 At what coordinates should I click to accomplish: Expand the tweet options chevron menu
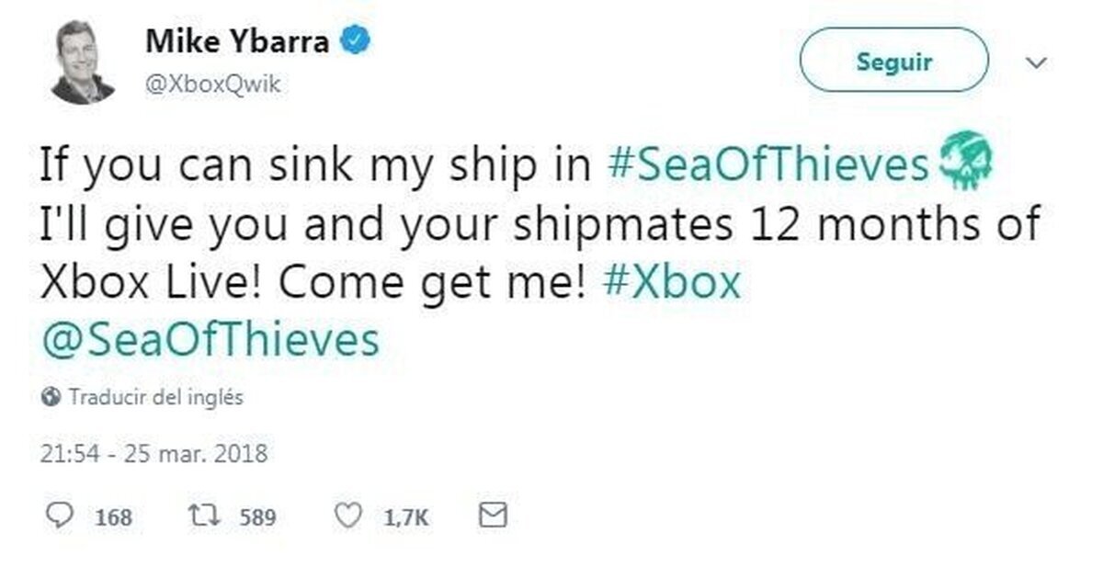click(1036, 63)
